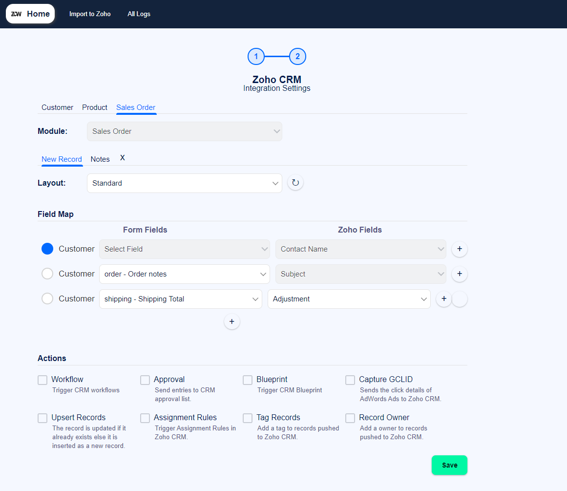The width and height of the screenshot is (567, 491).
Task: Add new field map row below list
Action: coord(232,321)
